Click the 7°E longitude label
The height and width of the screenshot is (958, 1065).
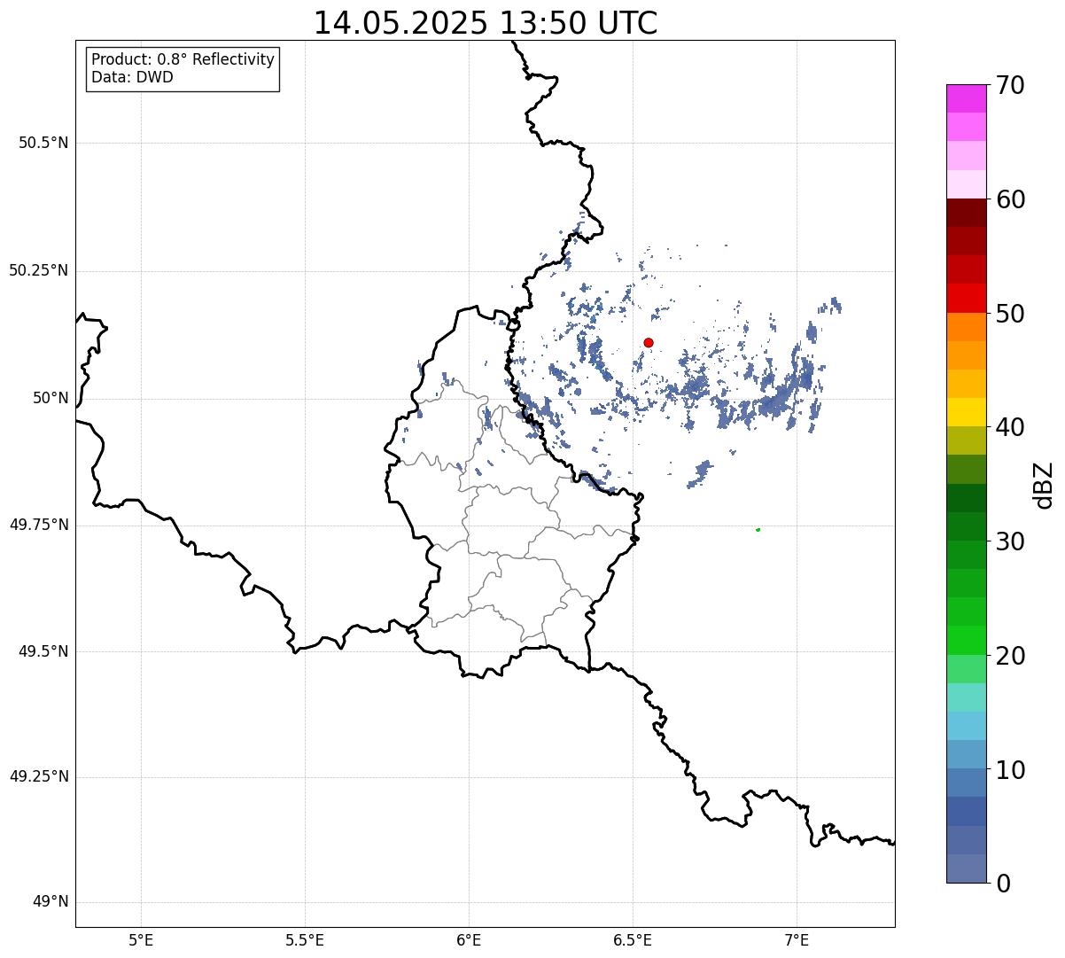pos(797,940)
